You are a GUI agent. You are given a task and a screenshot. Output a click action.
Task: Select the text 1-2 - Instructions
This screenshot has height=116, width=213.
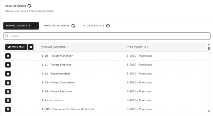click(x=53, y=100)
